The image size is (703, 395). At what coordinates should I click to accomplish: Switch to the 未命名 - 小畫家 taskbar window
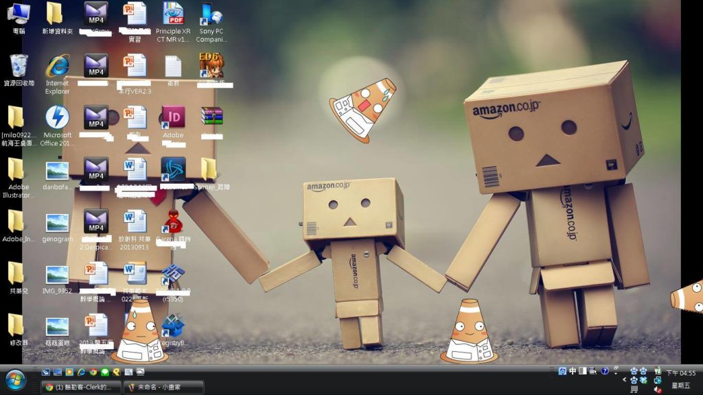pos(163,387)
